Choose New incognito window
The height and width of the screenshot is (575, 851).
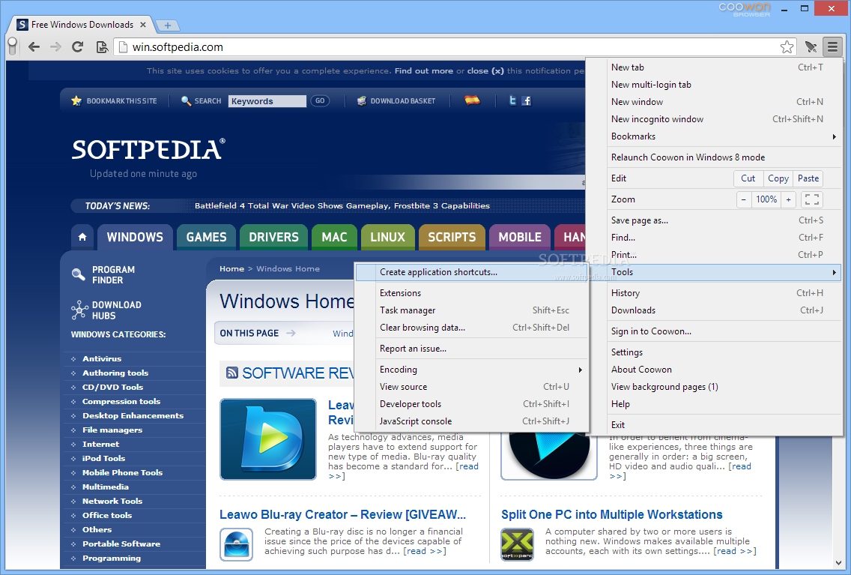click(x=724, y=119)
